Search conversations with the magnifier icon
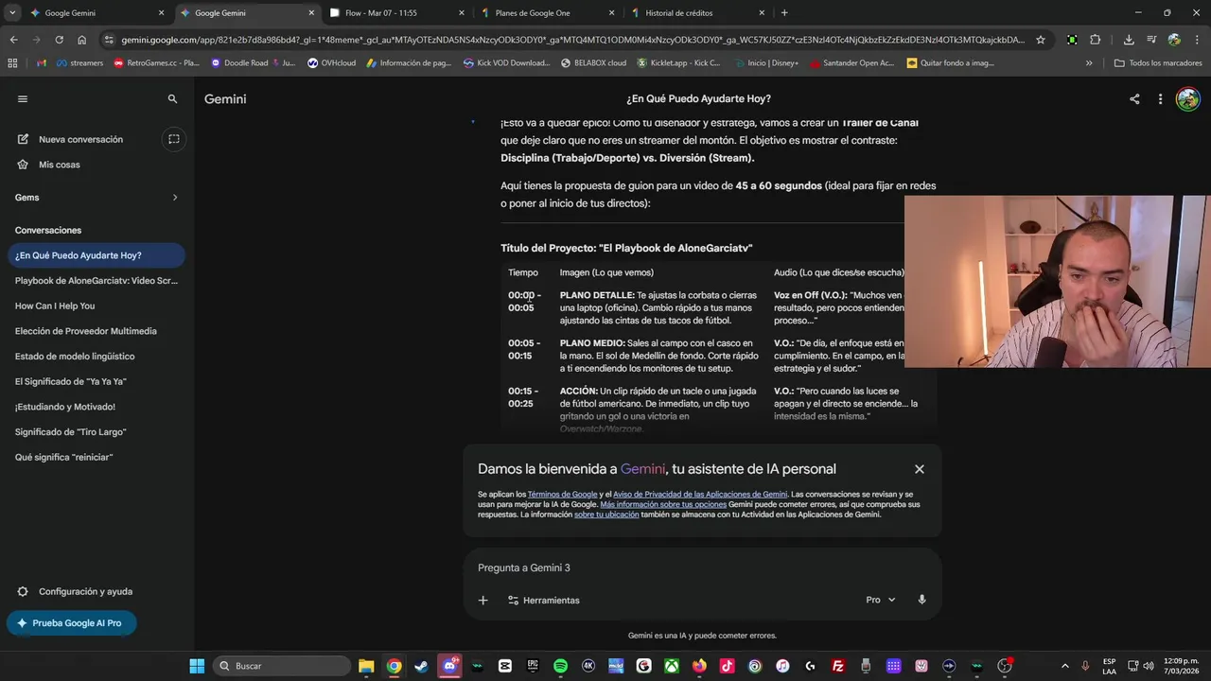Screen dimensions: 1211x681 point(172,98)
